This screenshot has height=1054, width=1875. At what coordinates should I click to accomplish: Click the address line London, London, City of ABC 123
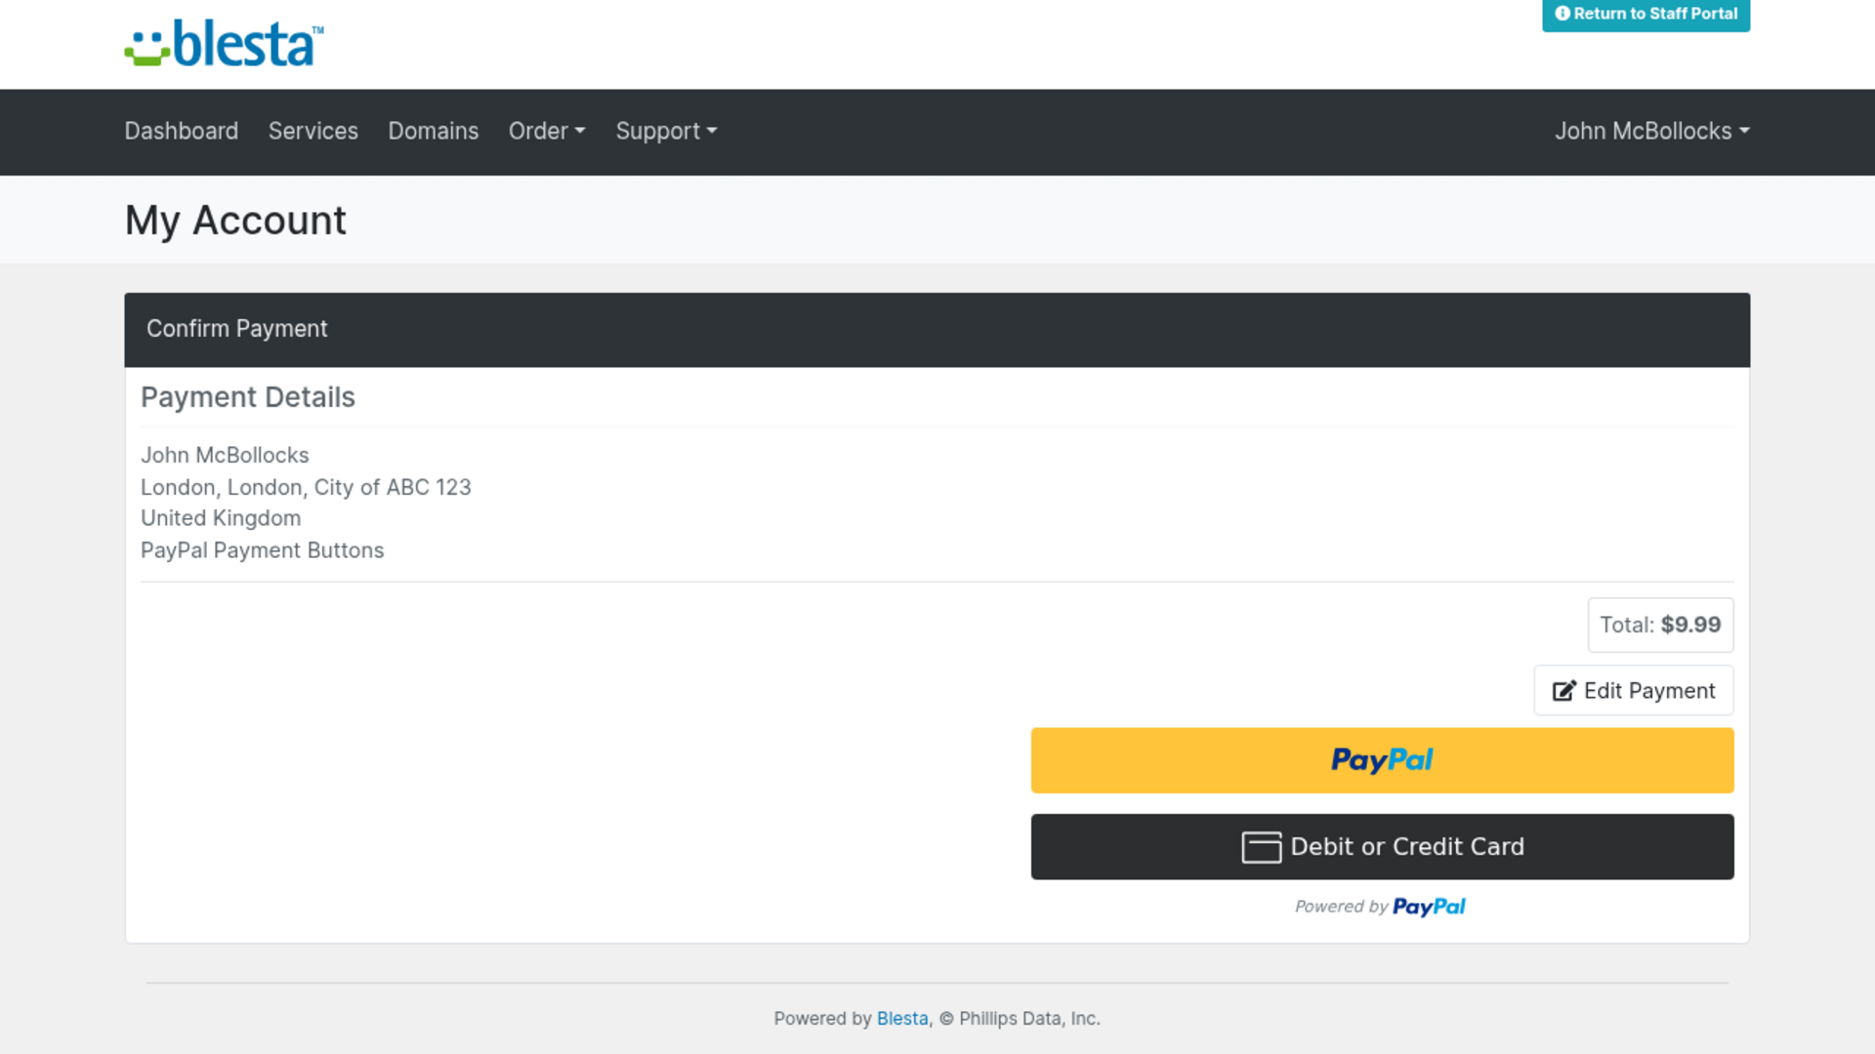coord(306,487)
